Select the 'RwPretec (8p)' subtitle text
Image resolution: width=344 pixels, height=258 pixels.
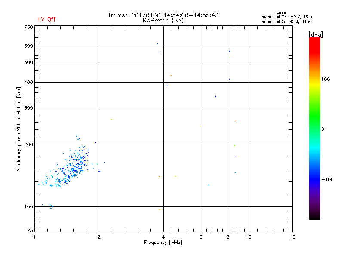[163, 21]
